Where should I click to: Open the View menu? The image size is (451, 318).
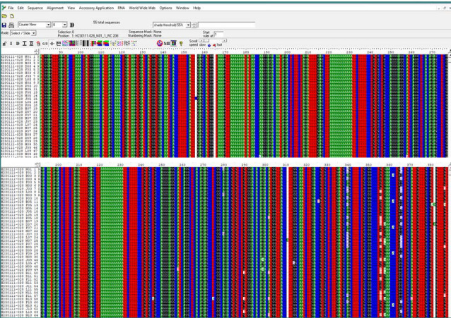click(x=71, y=8)
